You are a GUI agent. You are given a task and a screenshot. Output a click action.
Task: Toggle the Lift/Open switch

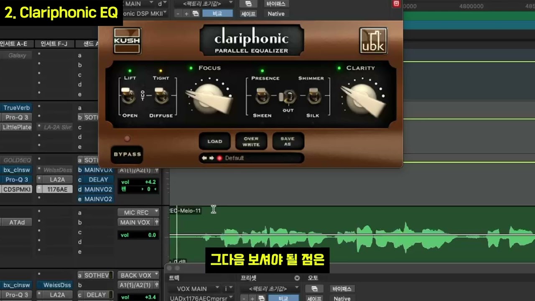(128, 96)
